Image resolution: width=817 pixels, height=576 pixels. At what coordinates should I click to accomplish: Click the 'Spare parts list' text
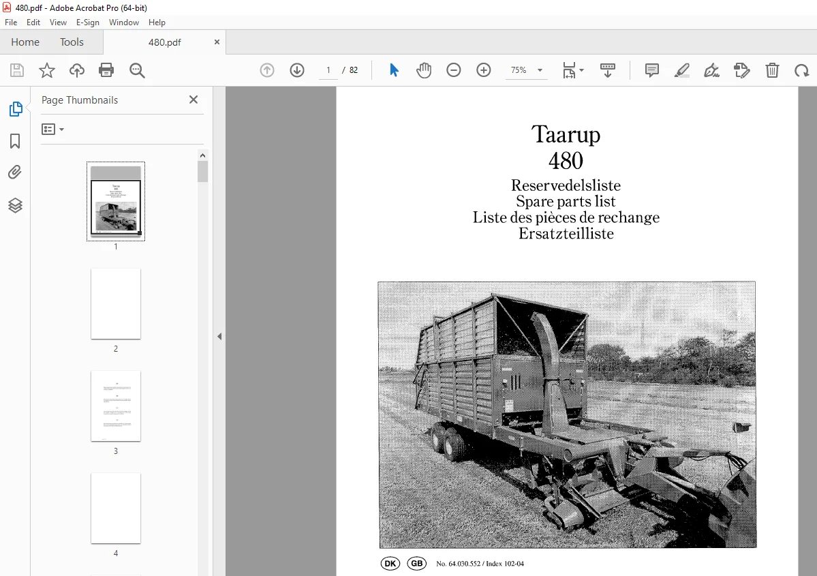tap(566, 201)
